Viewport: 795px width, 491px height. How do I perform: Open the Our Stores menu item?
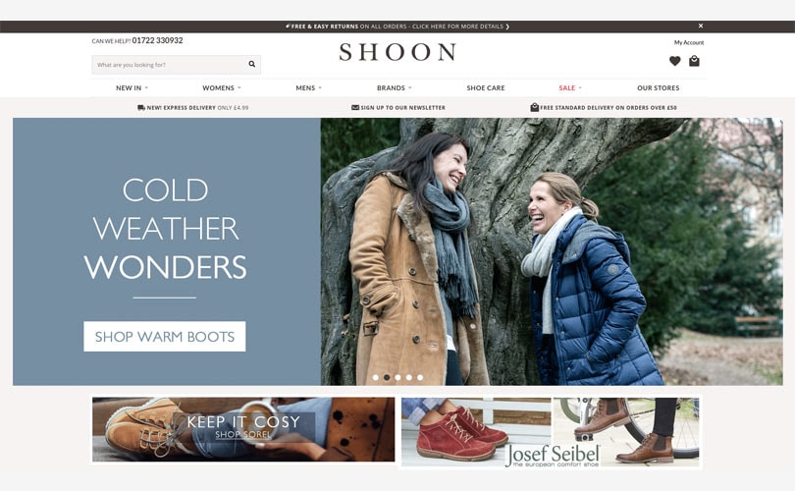coord(659,87)
